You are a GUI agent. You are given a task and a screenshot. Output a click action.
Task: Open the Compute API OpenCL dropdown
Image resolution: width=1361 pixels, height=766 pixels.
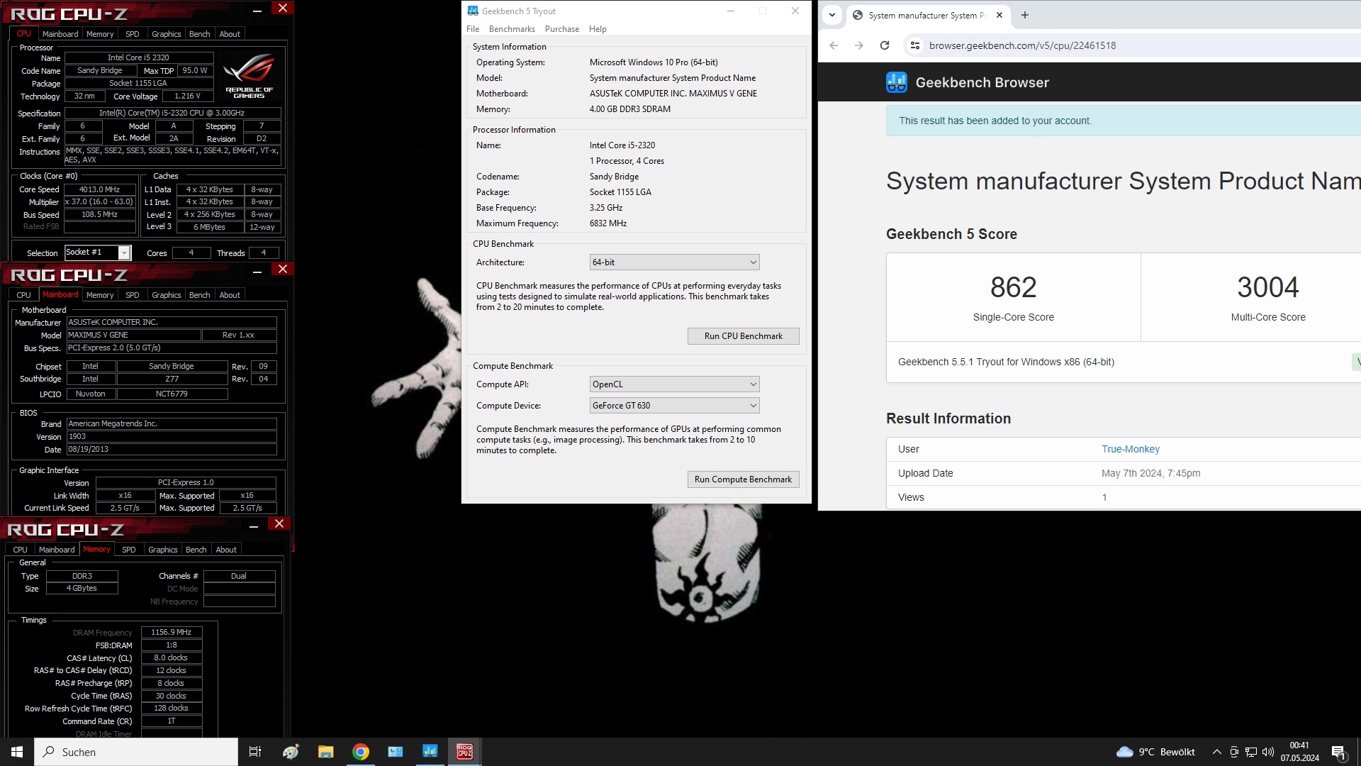coord(674,384)
